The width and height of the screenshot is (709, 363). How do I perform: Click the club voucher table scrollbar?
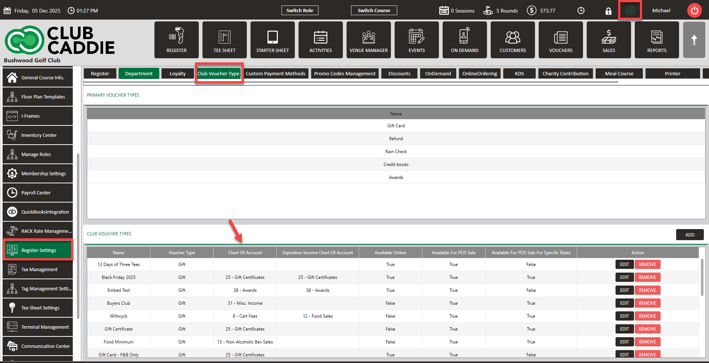click(702, 277)
